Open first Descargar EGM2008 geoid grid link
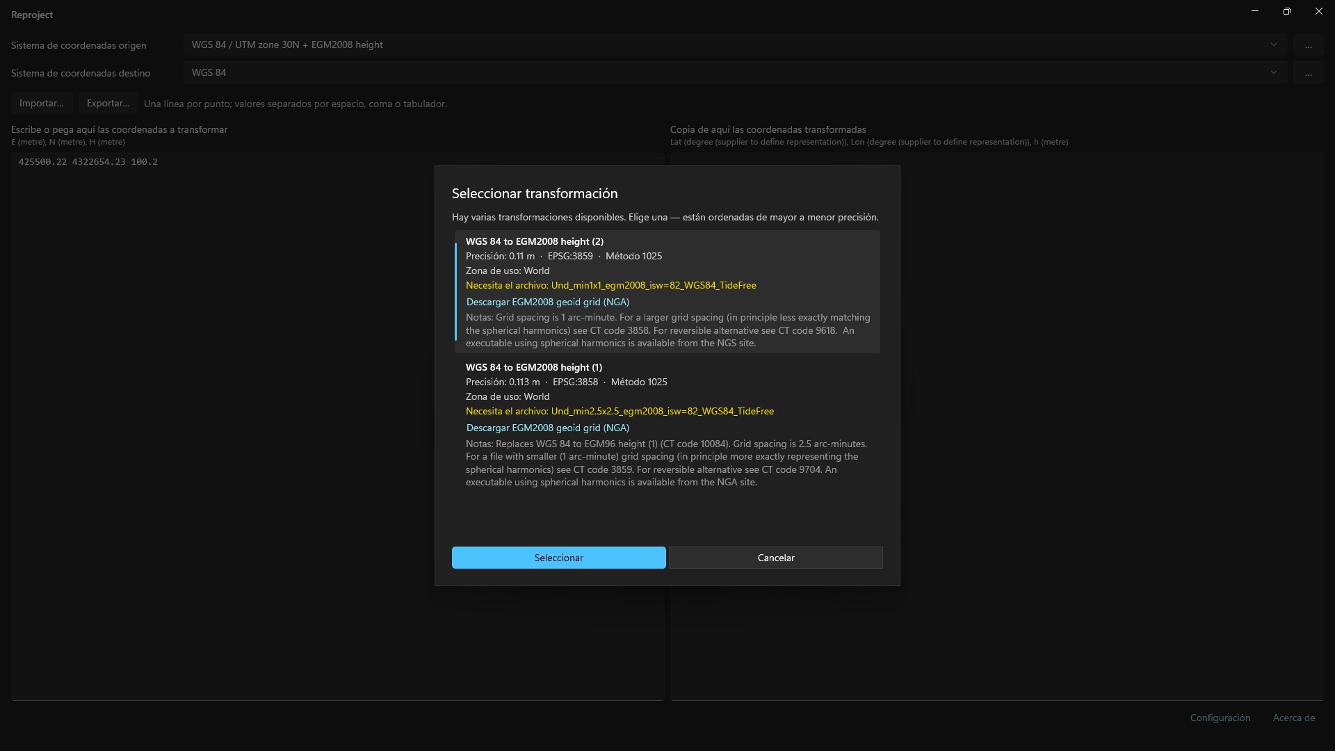Viewport: 1335px width, 751px height. point(547,302)
